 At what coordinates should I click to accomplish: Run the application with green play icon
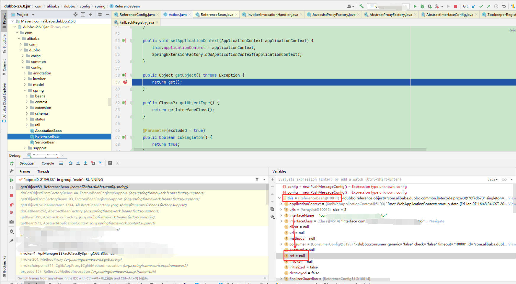[x=415, y=6]
